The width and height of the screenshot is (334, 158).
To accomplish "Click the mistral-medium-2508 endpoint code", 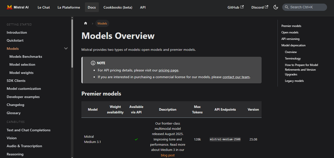I will click(x=225, y=139).
